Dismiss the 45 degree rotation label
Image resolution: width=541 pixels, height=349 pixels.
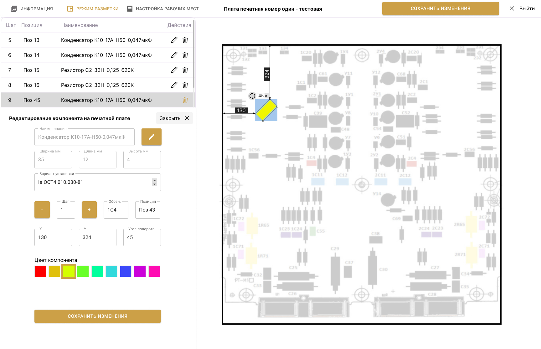(x=266, y=96)
